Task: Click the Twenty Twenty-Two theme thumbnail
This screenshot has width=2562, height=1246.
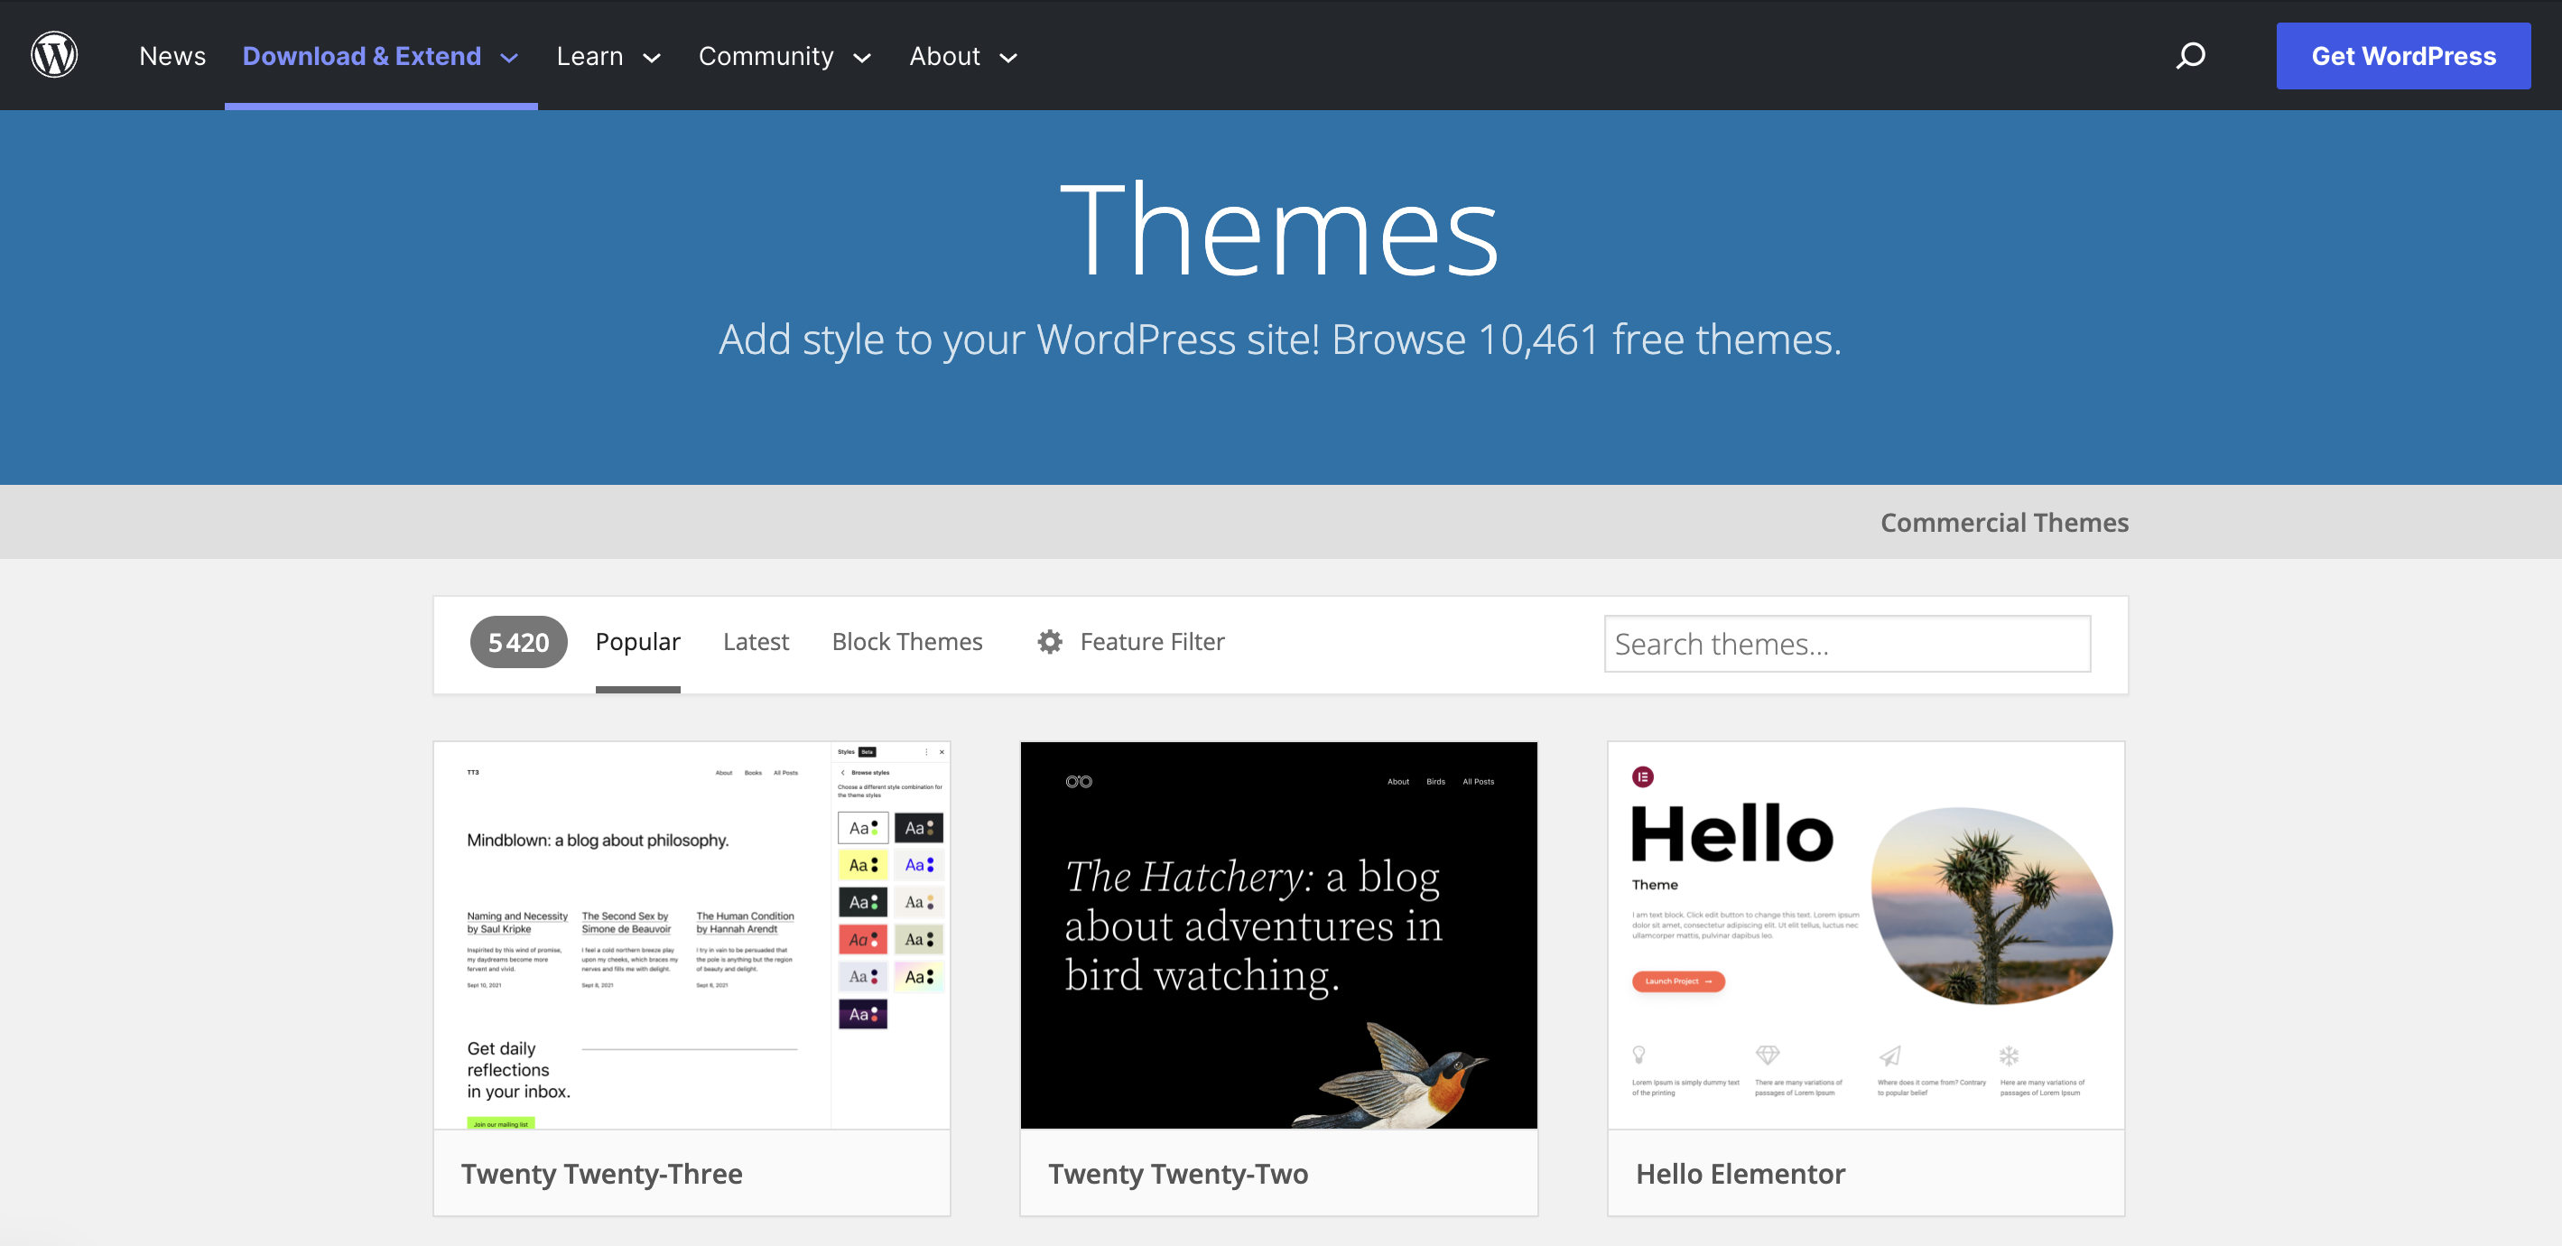Action: coord(1278,934)
